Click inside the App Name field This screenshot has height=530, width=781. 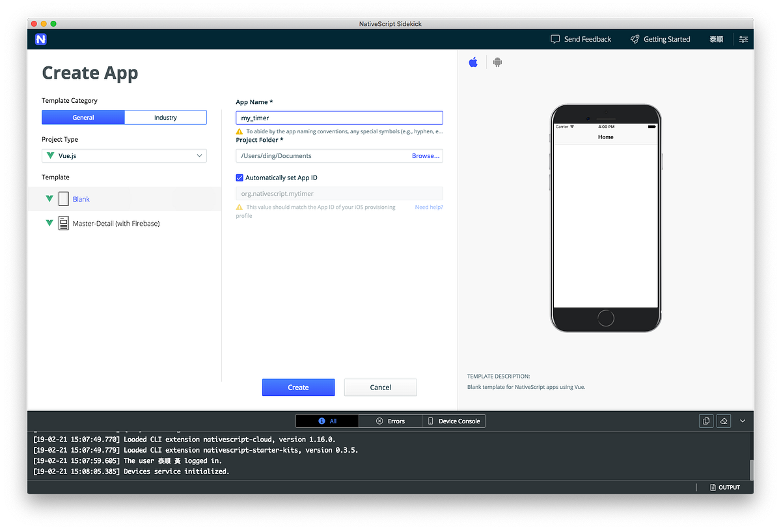338,118
